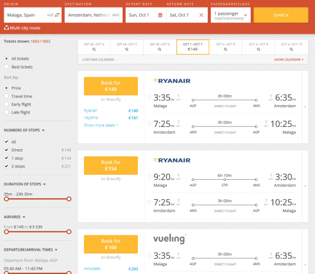Click the Multi-city route icon
This screenshot has height=274, width=315.
[7, 28]
